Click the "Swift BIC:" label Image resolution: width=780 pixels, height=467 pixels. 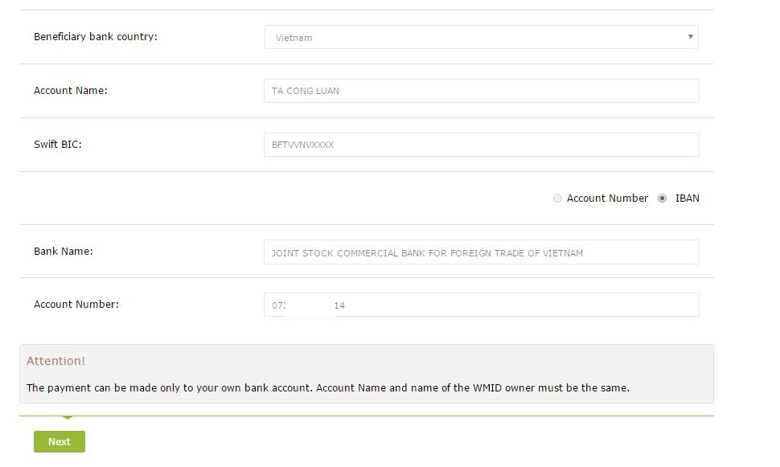(58, 145)
